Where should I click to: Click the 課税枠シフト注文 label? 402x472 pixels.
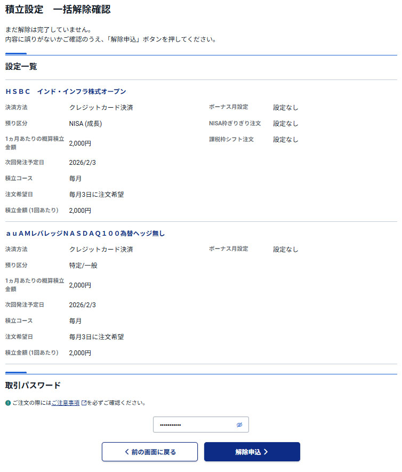[x=231, y=139]
